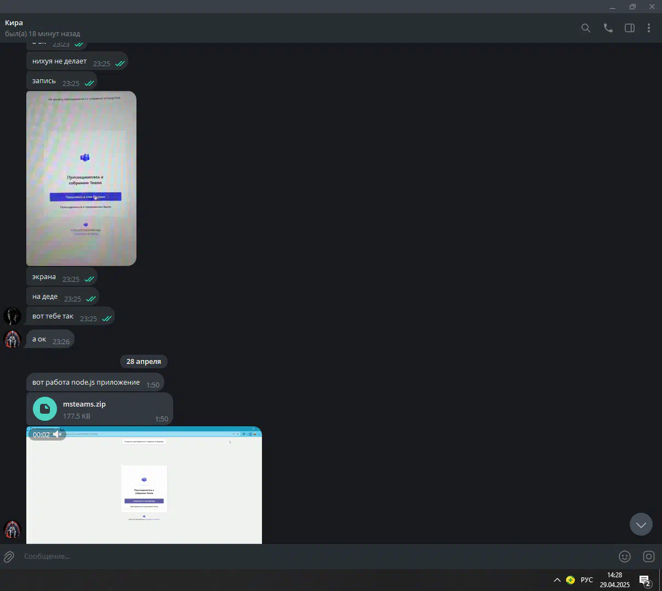Click the "msteams.zip" file name

click(84, 404)
